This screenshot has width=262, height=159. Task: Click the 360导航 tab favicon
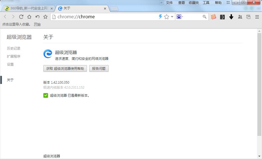(x=7, y=9)
